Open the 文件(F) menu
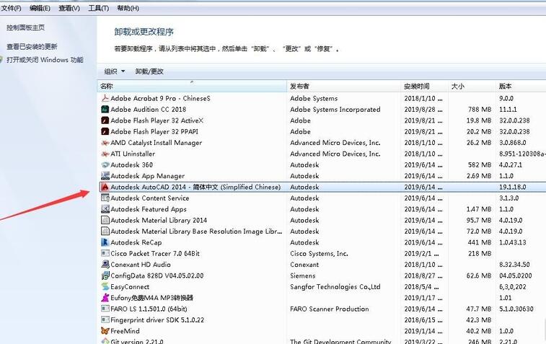546x344 pixels. click(11, 8)
